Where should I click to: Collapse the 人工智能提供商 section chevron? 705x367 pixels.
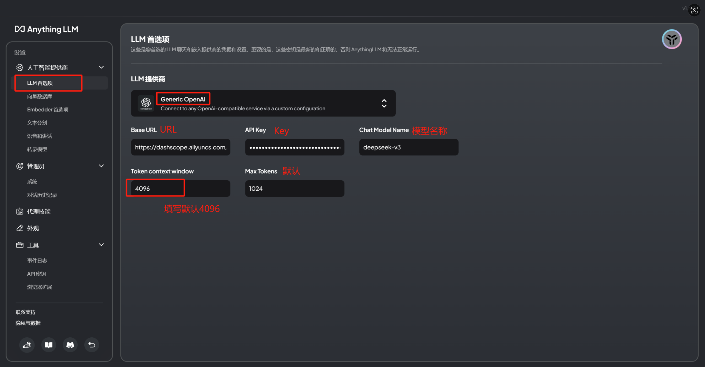(x=101, y=67)
